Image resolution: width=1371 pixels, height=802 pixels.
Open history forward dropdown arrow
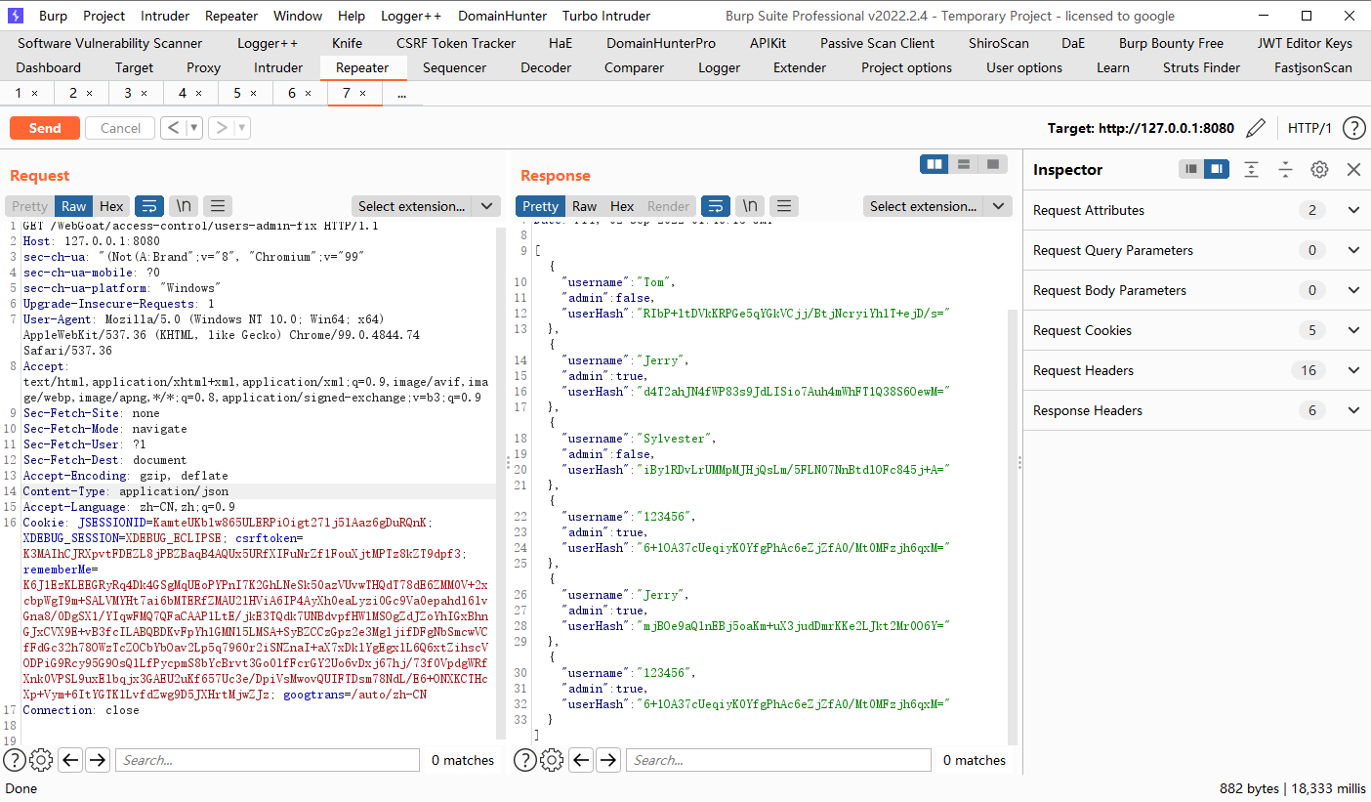(242, 128)
